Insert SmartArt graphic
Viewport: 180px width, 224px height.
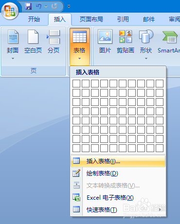169,41
